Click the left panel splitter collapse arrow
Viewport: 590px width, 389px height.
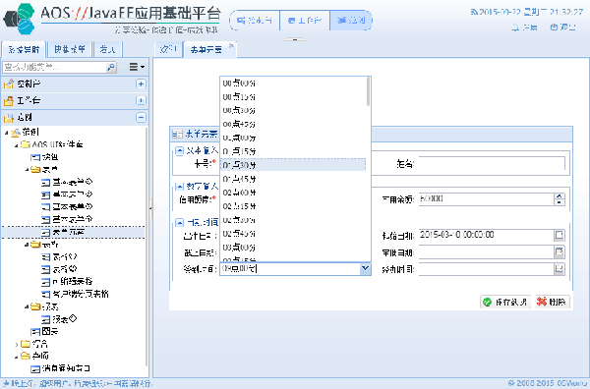point(150,207)
